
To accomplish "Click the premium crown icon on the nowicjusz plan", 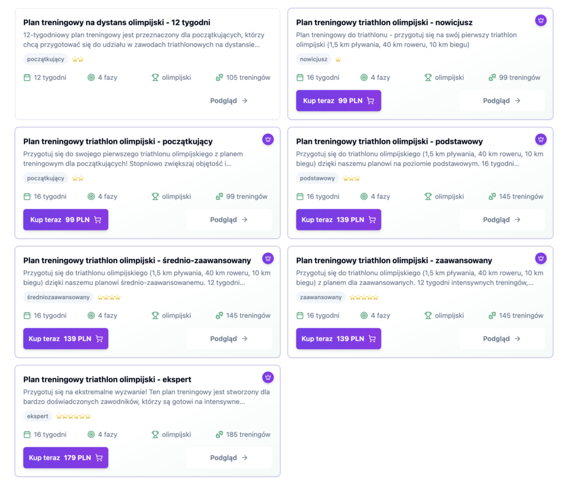I will pos(541,21).
